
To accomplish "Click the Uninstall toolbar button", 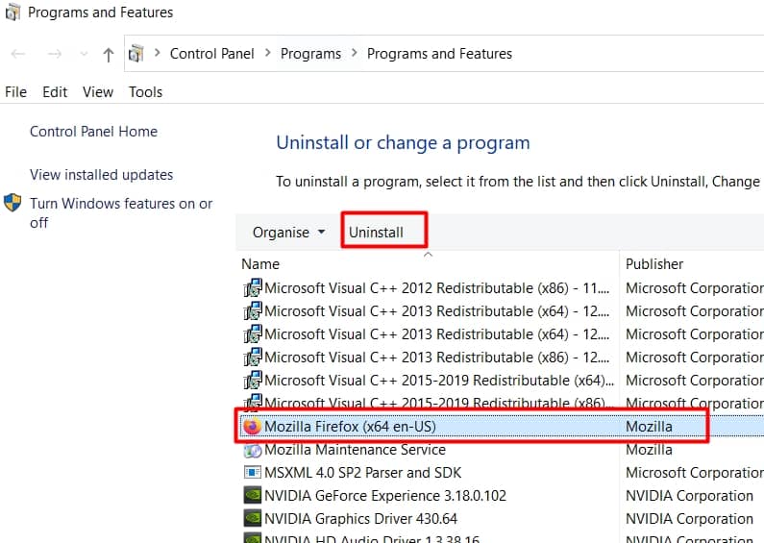I will point(376,232).
